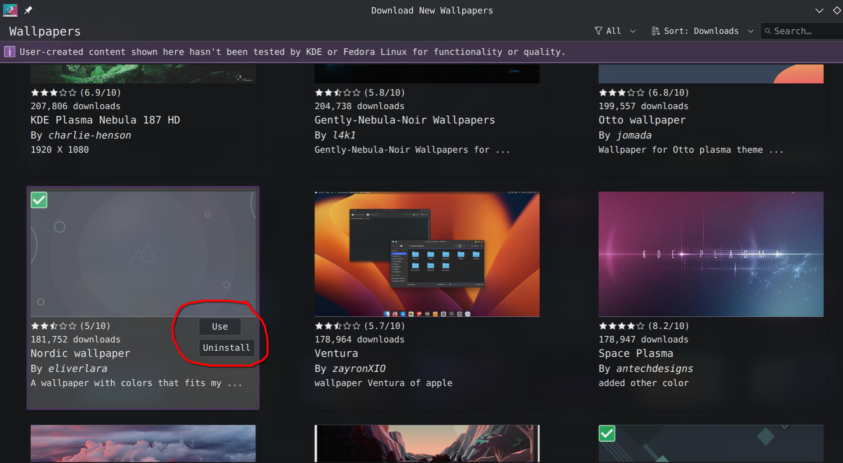Image resolution: width=843 pixels, height=463 pixels.
Task: Click the app icon in title bar
Action: click(10, 10)
